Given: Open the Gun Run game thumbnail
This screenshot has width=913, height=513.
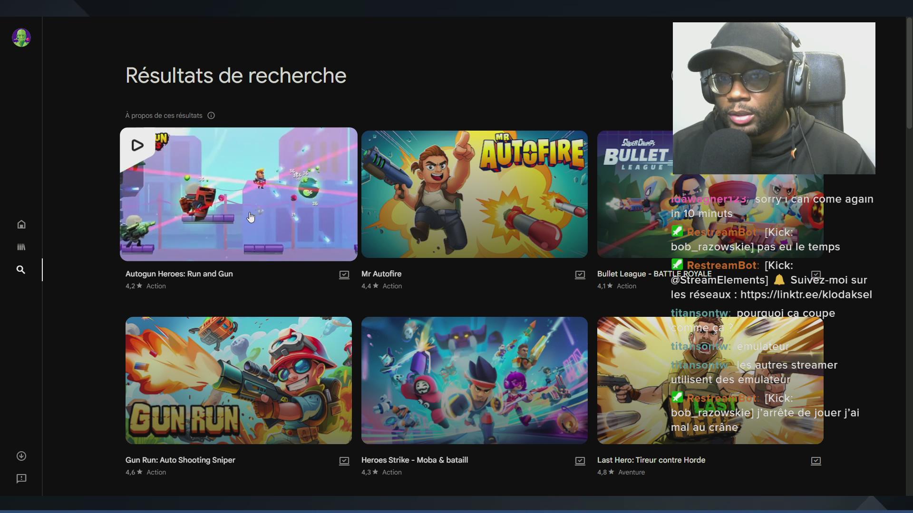Looking at the screenshot, I should pos(239,380).
